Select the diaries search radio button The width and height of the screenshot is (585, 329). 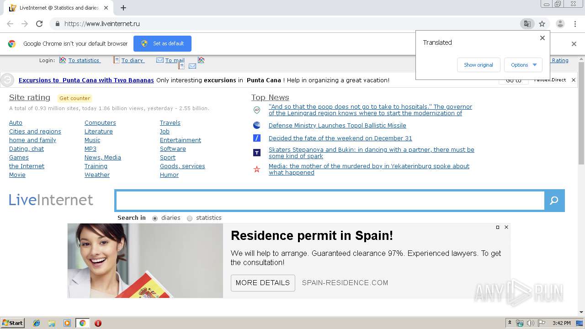155,218
